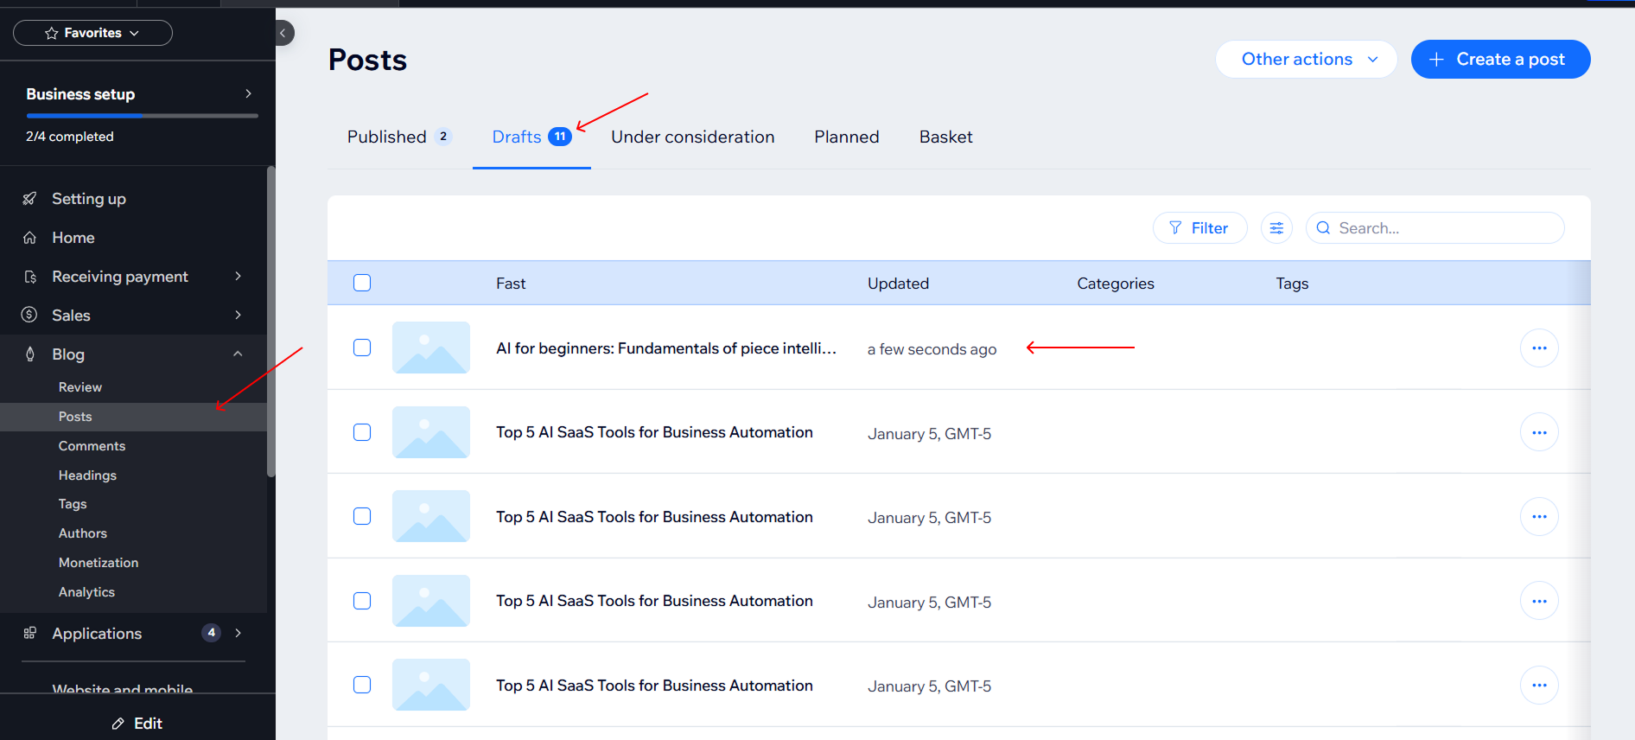Click the Business setup progress bar
Viewport: 1635px width, 740px height.
(142, 116)
